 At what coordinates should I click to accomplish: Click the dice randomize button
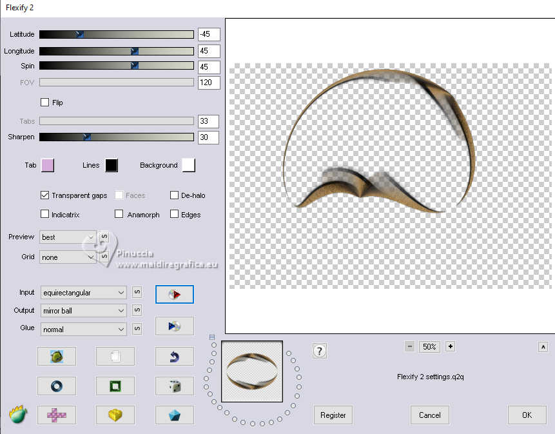click(175, 386)
